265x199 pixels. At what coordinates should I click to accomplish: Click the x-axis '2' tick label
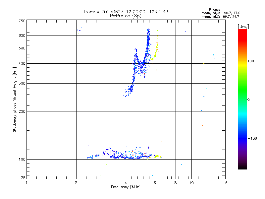click(x=76, y=183)
